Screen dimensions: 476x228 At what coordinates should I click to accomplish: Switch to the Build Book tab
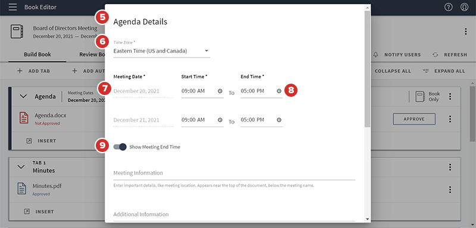[x=37, y=55]
